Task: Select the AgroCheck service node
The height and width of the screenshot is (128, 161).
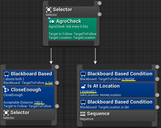Action: click(72, 29)
